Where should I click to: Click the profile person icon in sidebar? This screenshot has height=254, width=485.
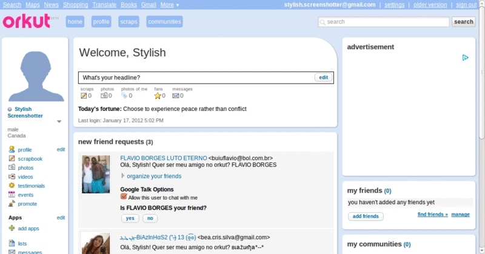pyautogui.click(x=12, y=150)
